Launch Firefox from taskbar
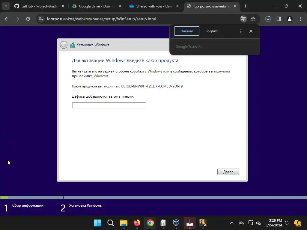The image size is (307, 230). (137, 223)
